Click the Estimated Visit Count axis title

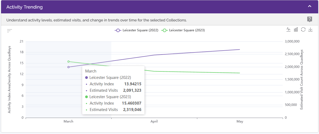[302, 79]
